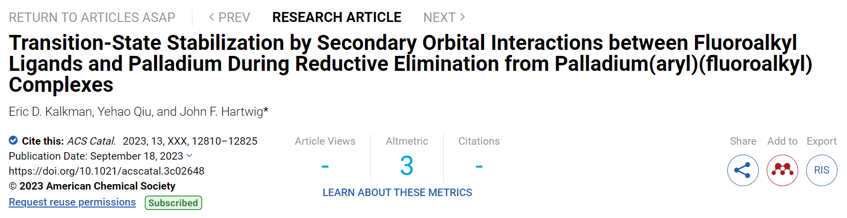Image resolution: width=847 pixels, height=218 pixels.
Task: Open Request reuse permissions link
Action: point(72,202)
